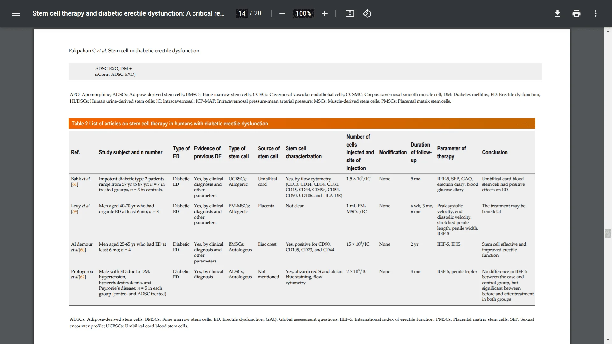The image size is (612, 344).
Task: Click the '2 yr' follow-up cell
Action: coord(414,244)
